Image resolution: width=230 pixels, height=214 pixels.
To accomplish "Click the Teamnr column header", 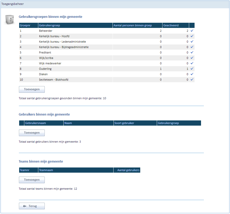I will [x=28, y=170].
